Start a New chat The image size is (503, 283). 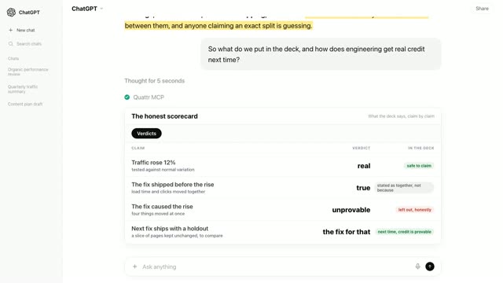[x=22, y=30]
